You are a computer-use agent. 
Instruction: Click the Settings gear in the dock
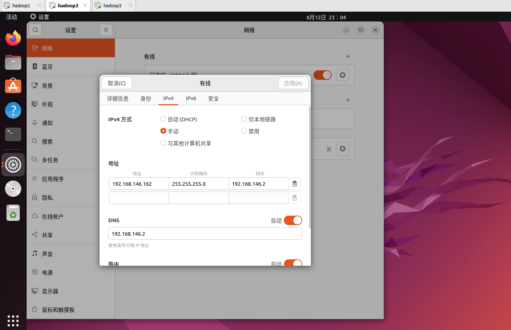coord(13,165)
